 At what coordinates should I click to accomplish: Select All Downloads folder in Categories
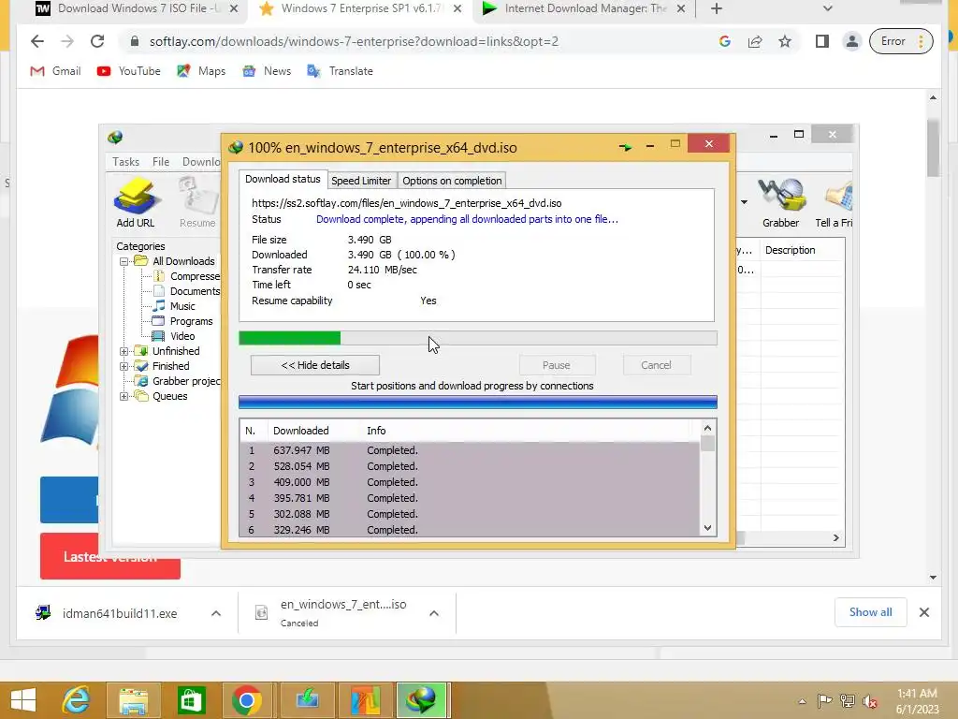175,261
